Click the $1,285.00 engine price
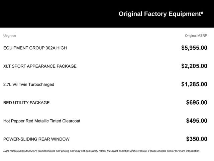 (194, 84)
